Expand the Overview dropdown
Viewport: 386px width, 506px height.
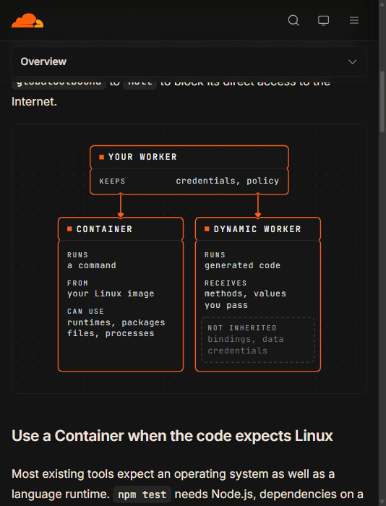click(189, 61)
